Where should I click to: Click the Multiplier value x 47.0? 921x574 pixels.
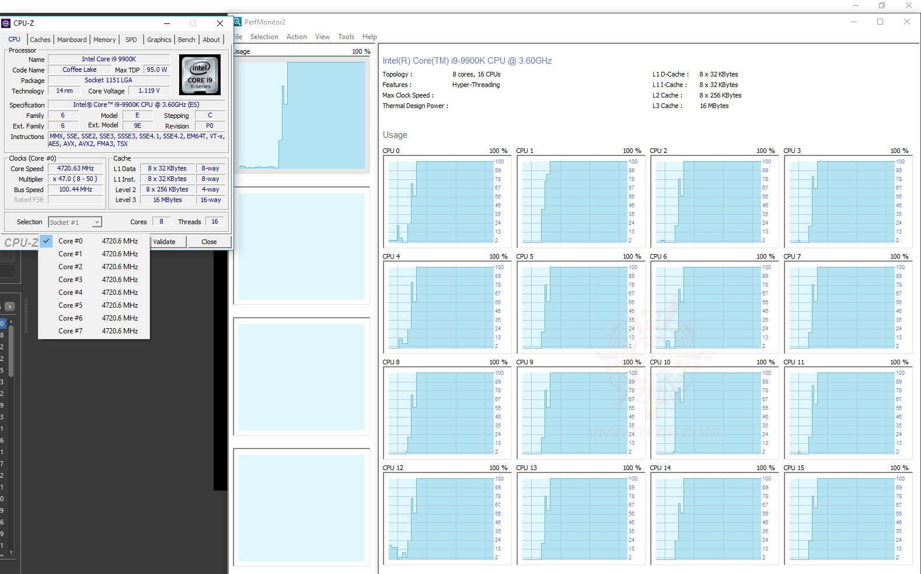point(75,179)
